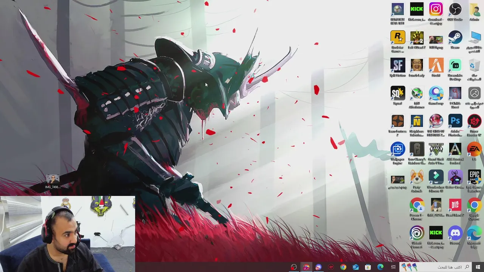Open the FiveM shortcut
This screenshot has width=484, height=272.
pyautogui.click(x=436, y=68)
